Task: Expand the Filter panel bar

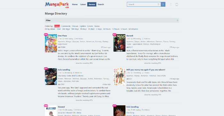Action: (112, 20)
